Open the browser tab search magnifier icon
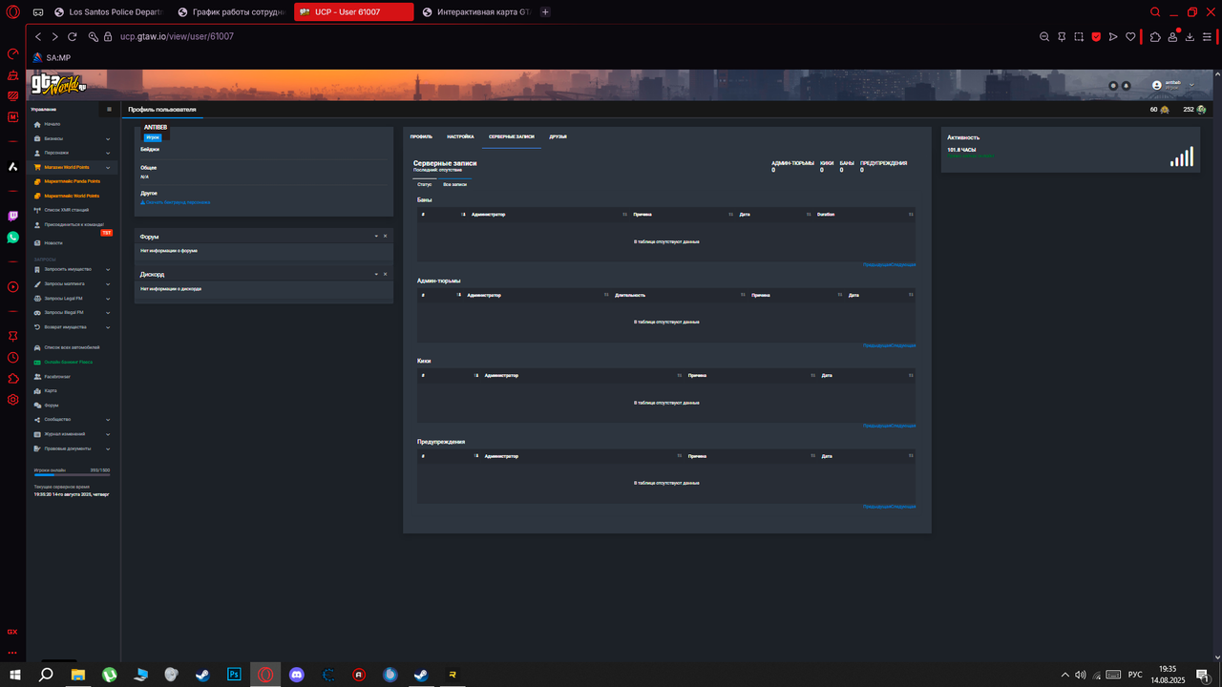 pyautogui.click(x=1155, y=12)
